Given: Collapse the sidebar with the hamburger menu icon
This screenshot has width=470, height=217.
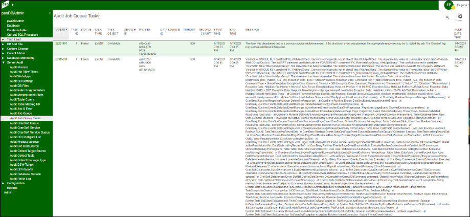Looking at the screenshot, I should 50,13.
